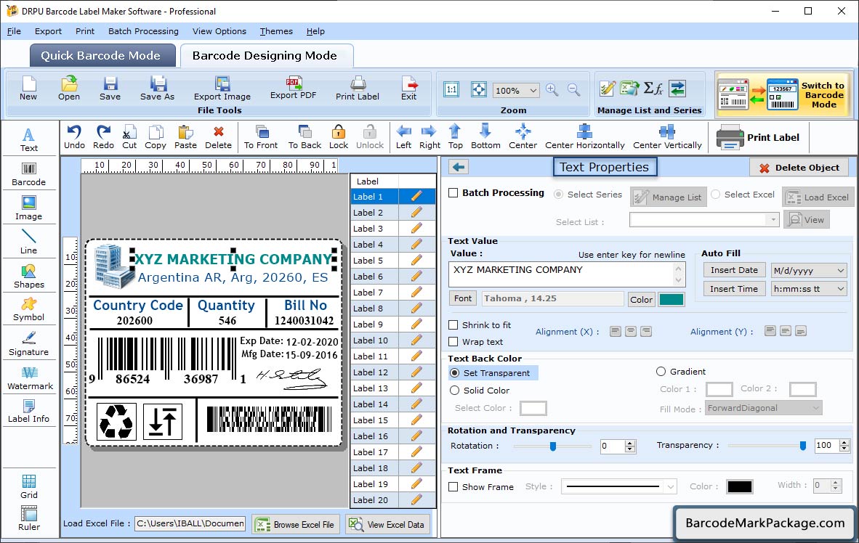This screenshot has height=543, width=859.
Task: Click View Excel Data button
Action: tap(388, 524)
